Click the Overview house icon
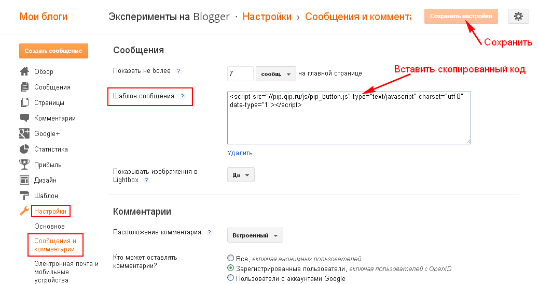 (x=24, y=71)
